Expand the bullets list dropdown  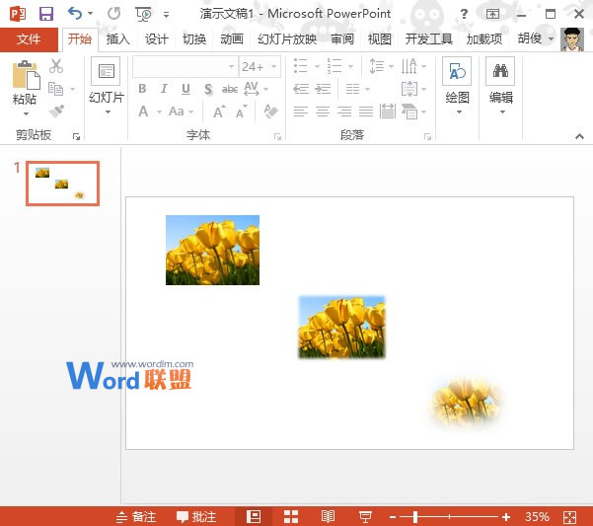coord(317,66)
